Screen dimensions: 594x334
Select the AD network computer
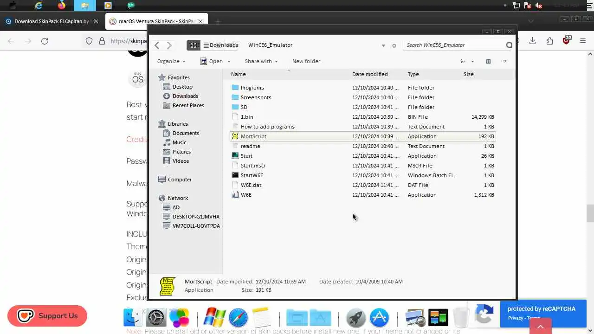click(176, 207)
